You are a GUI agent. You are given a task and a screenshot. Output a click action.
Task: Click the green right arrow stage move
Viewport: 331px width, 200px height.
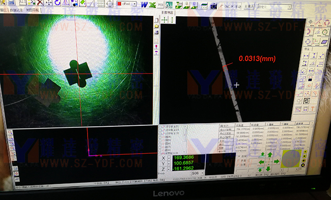tap(277, 162)
